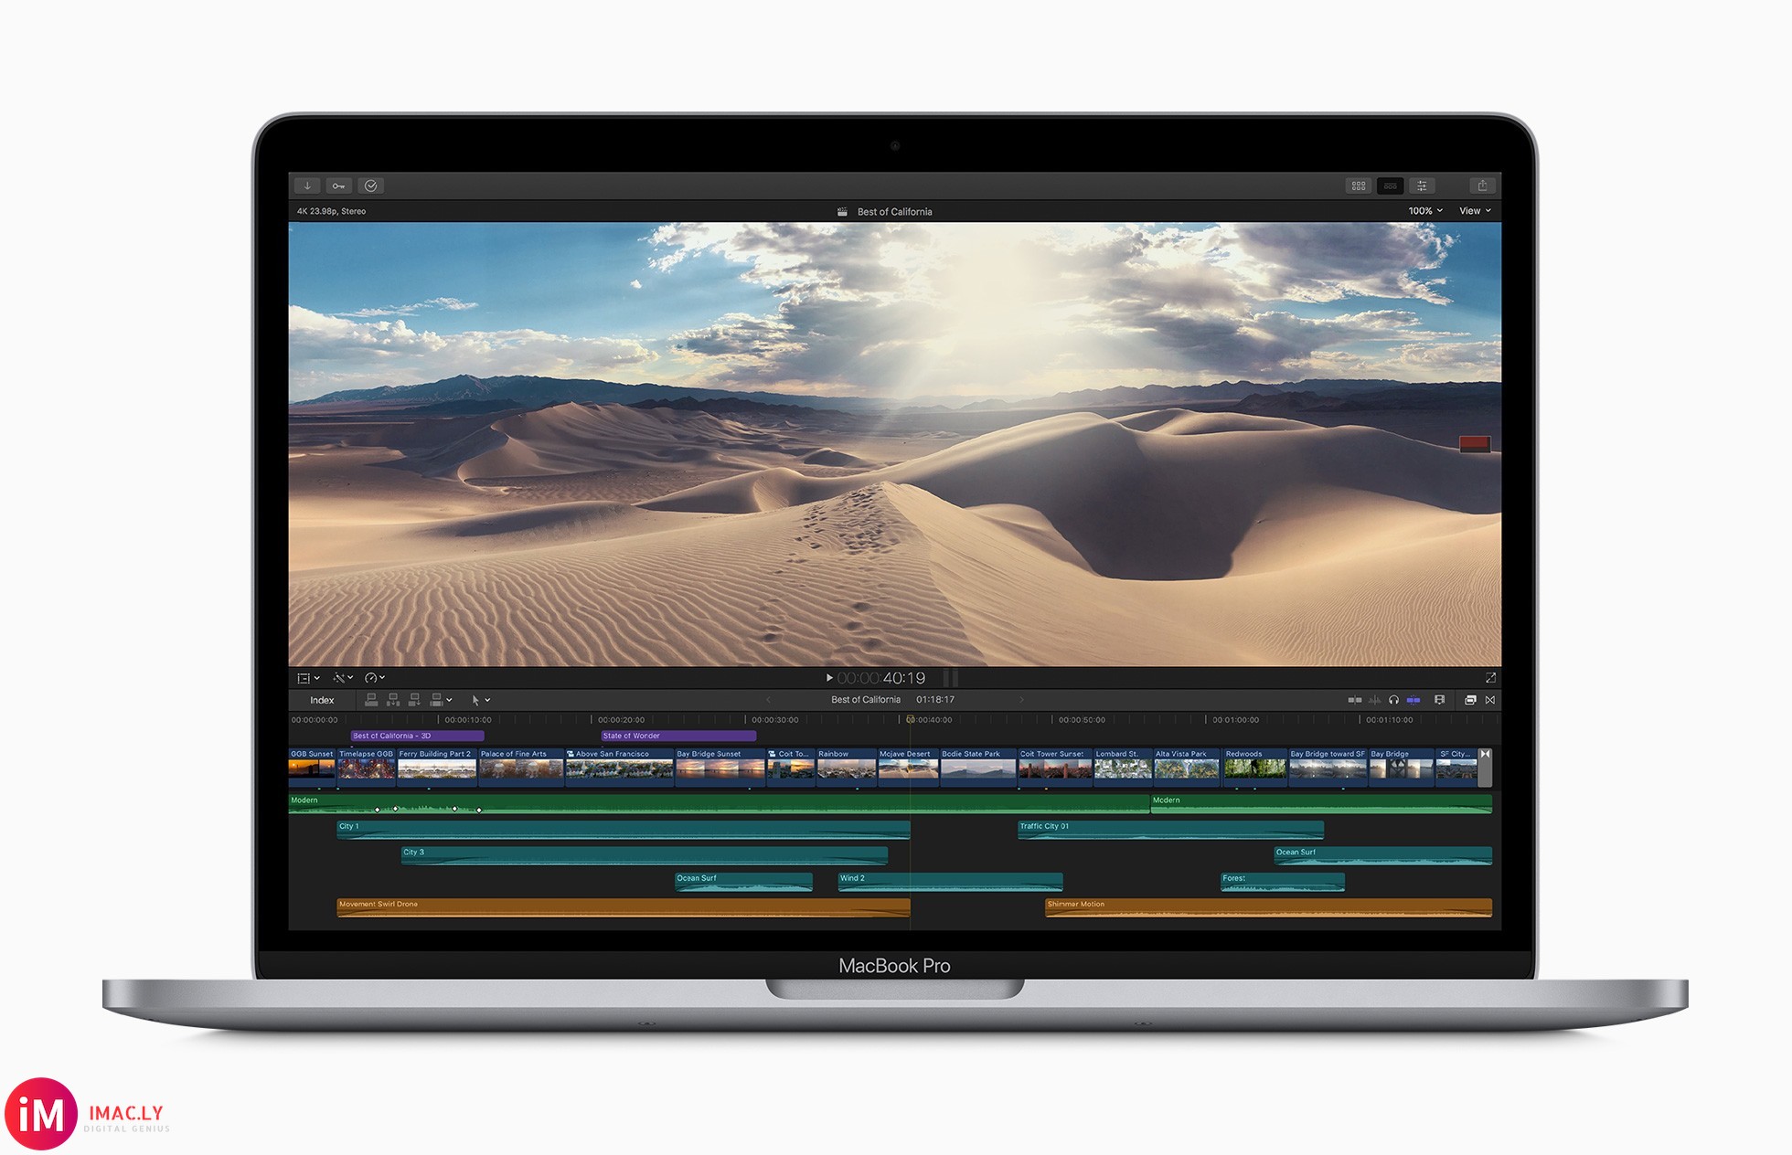Play the video from timecode
Screen dimensions: 1792x1155
829,678
